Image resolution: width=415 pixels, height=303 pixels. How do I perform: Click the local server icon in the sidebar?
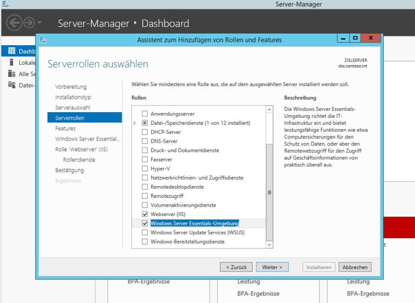pos(11,62)
